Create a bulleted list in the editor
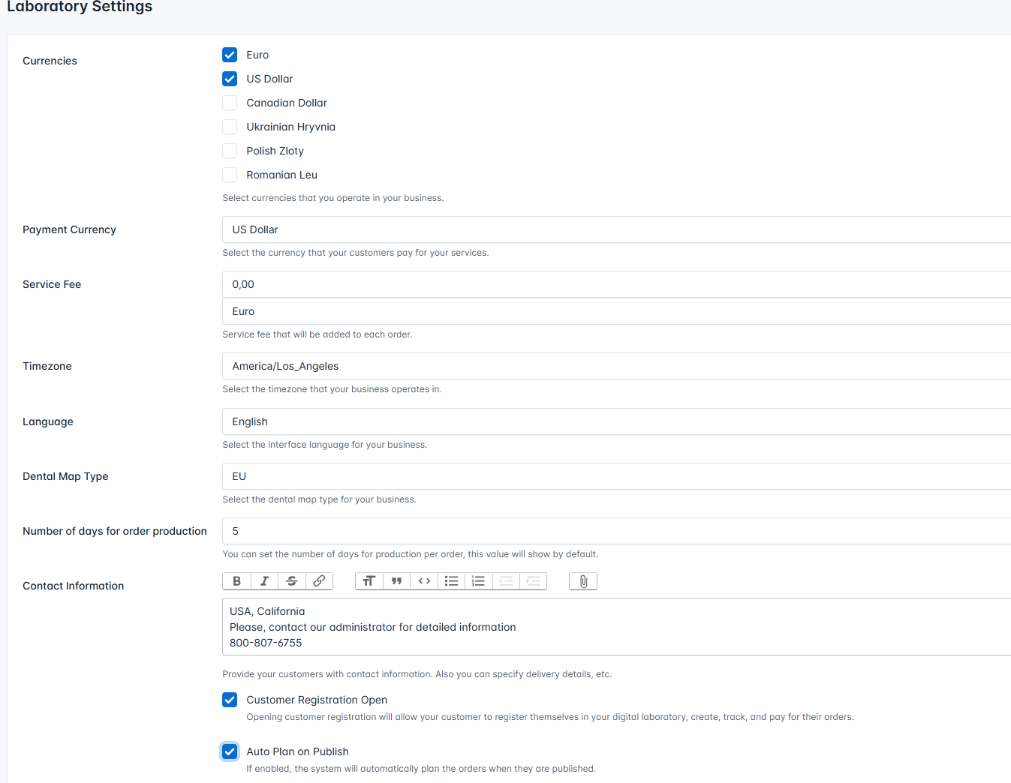This screenshot has width=1011, height=783. pyautogui.click(x=451, y=580)
